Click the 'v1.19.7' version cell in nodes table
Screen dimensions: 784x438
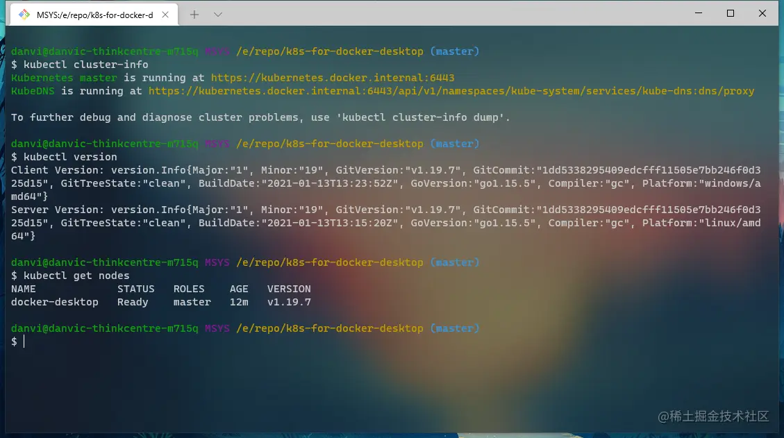tap(289, 302)
